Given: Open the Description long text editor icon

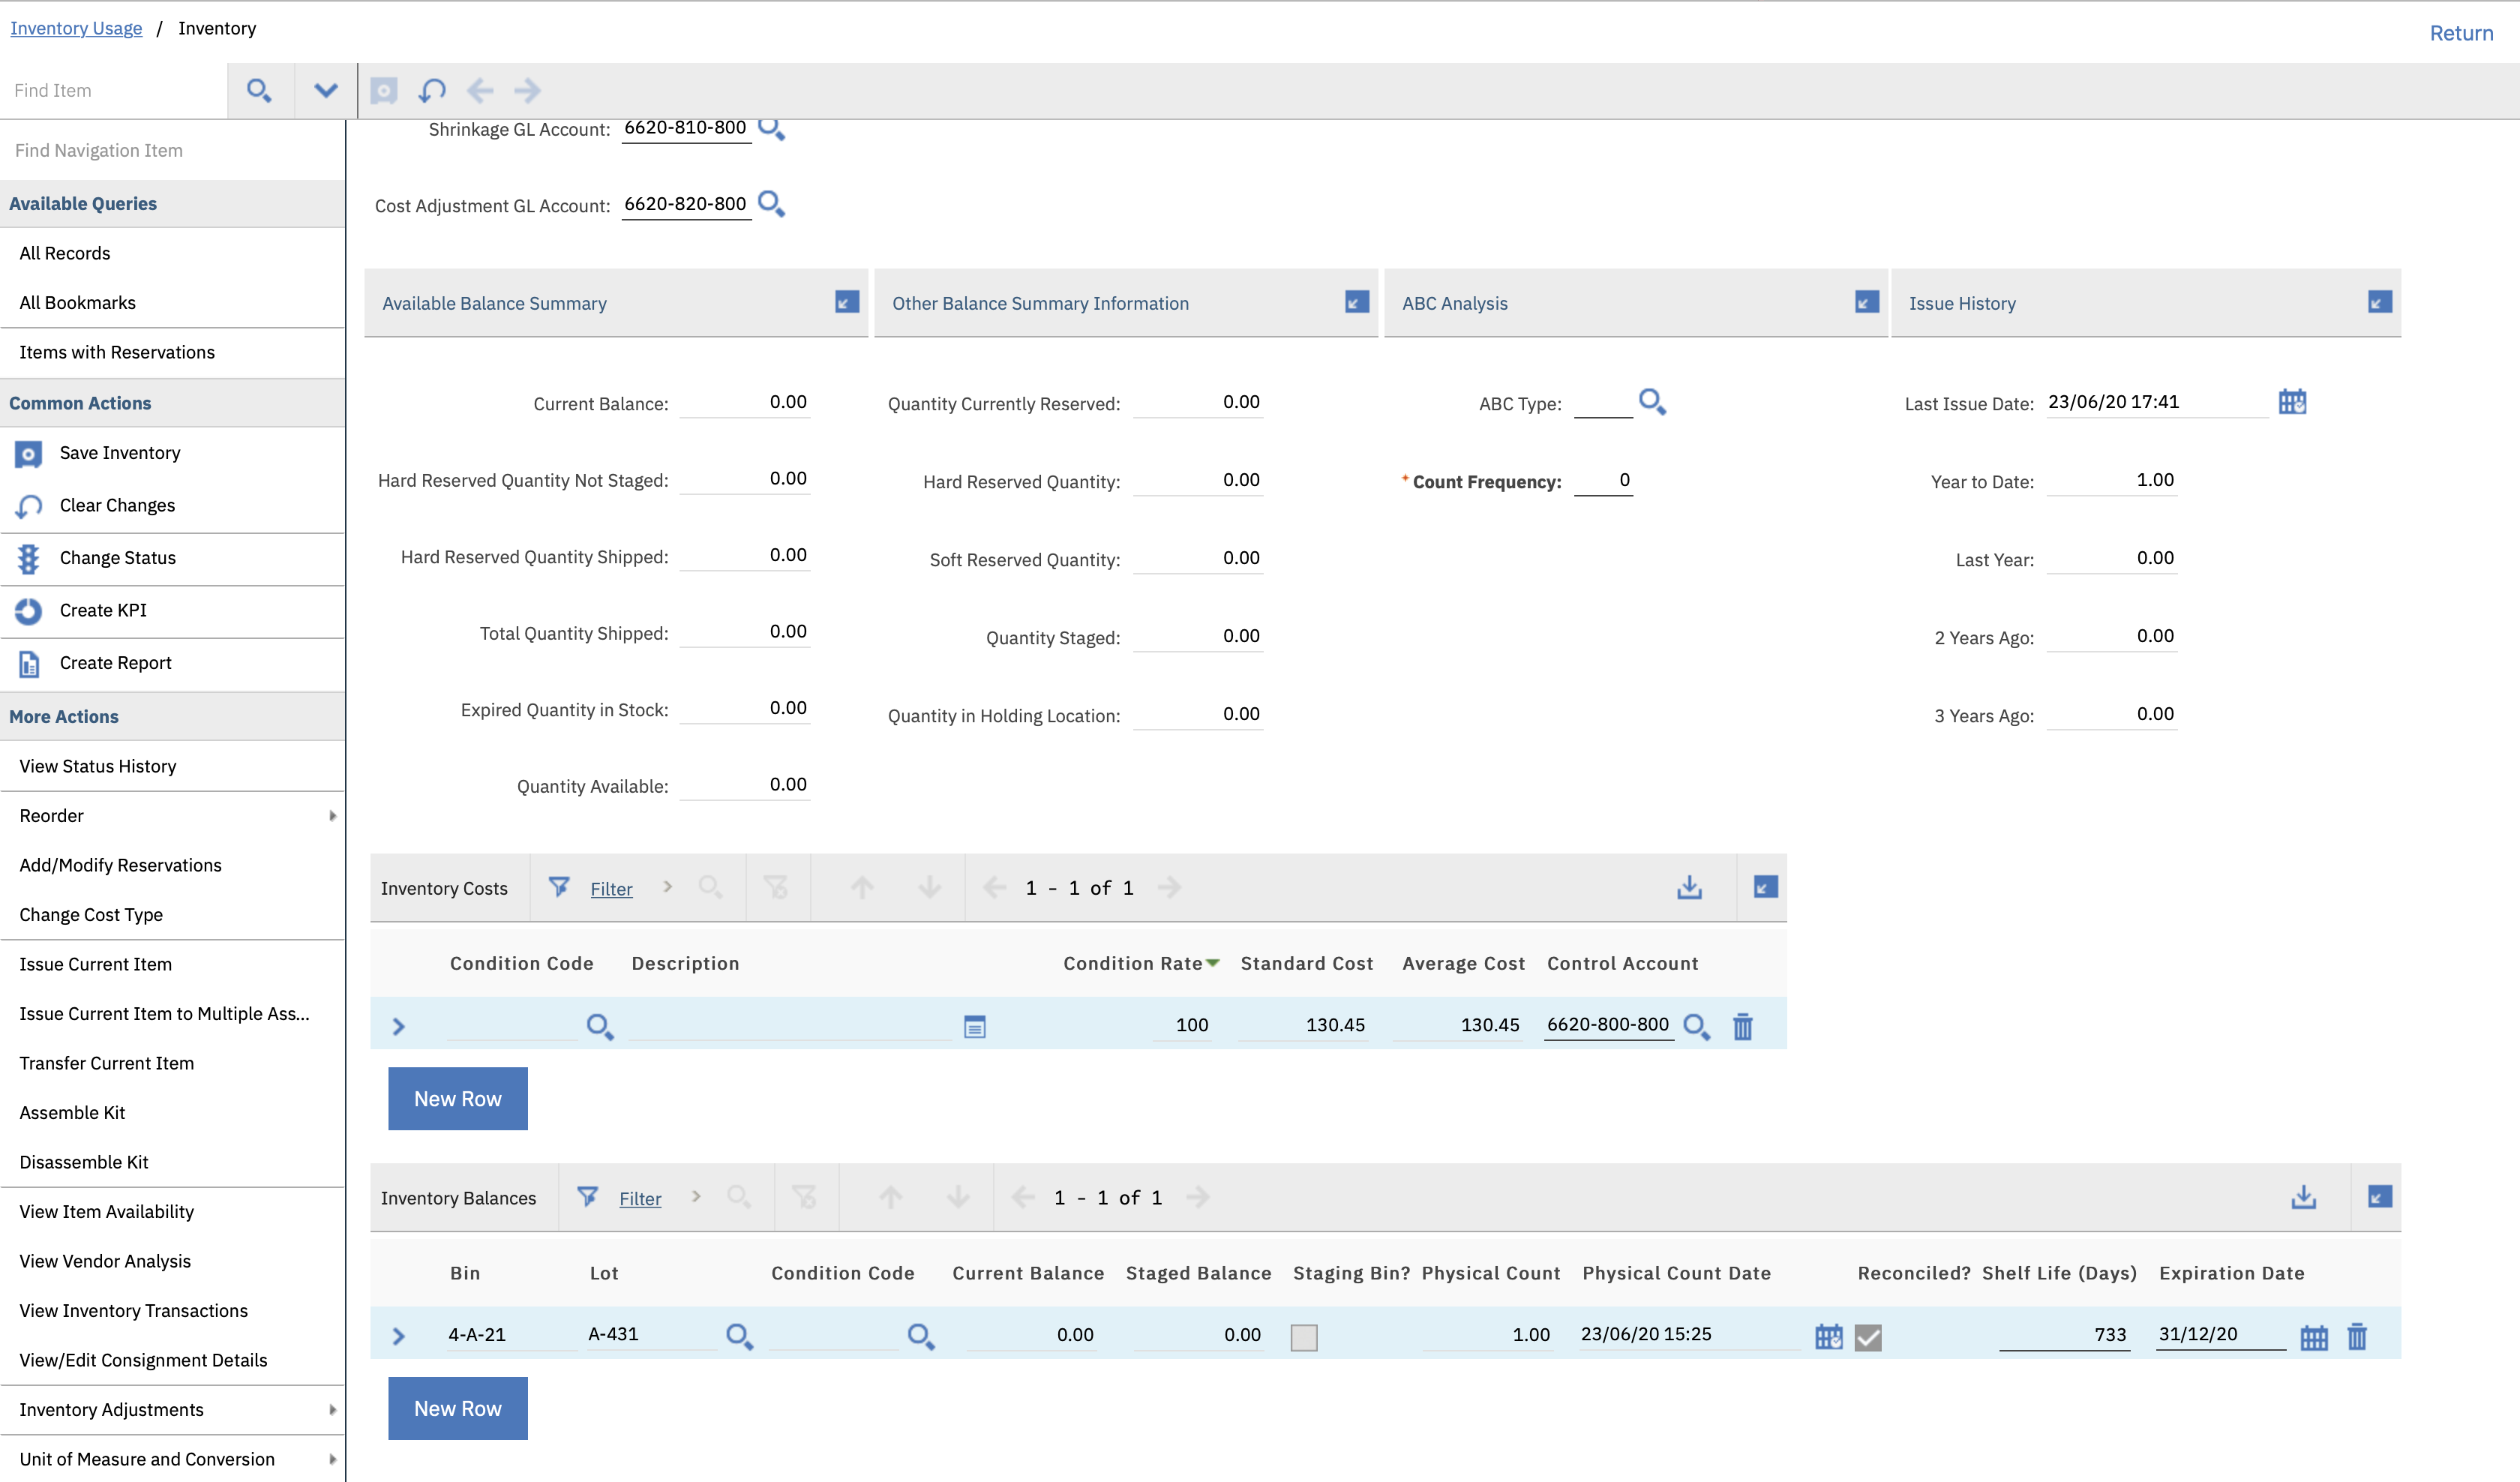Looking at the screenshot, I should (974, 1026).
